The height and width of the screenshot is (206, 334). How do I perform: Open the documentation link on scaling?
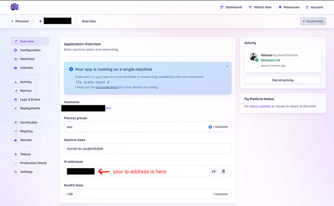[107, 87]
